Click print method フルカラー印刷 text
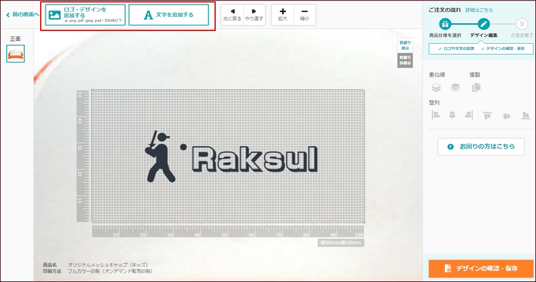536x282 pixels. [110, 272]
